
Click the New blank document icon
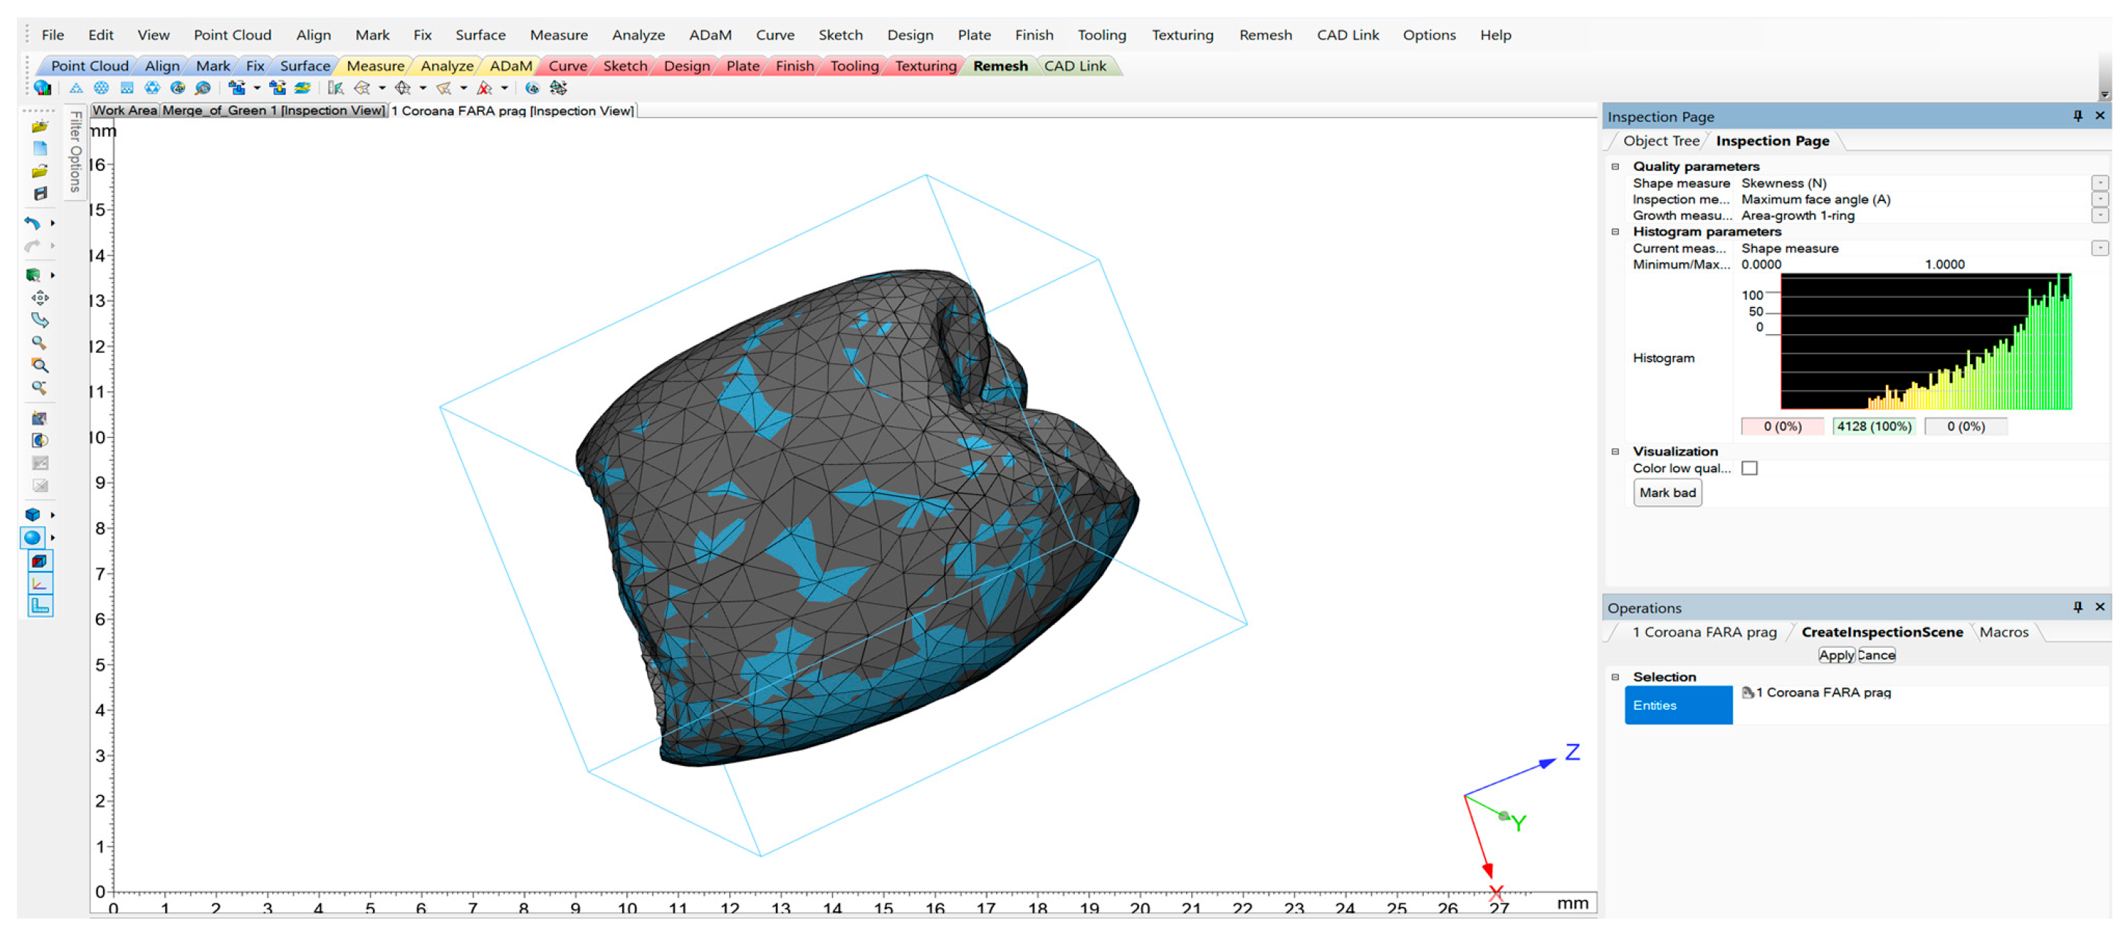click(39, 149)
